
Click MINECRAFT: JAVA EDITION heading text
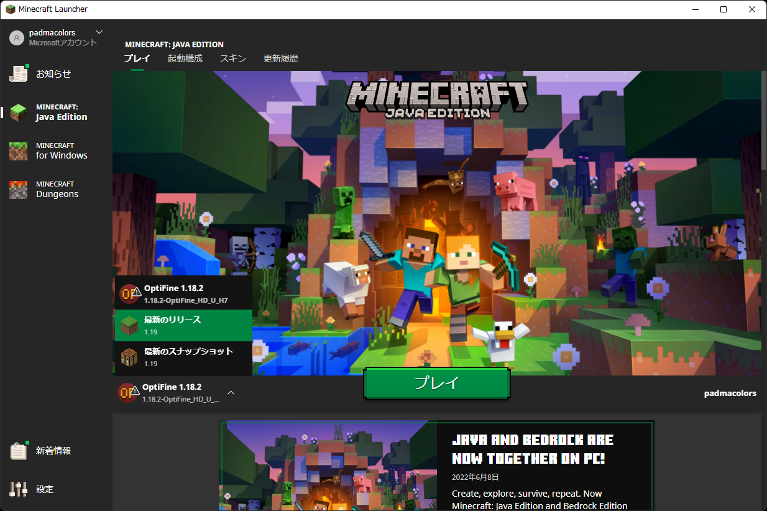[x=174, y=44]
